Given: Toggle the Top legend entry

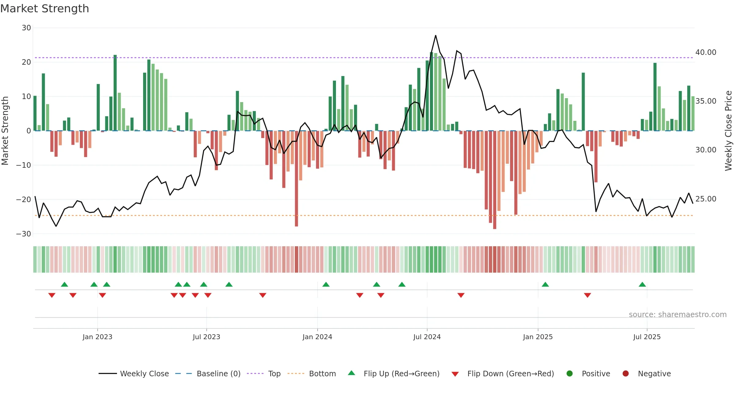Looking at the screenshot, I should pos(264,374).
